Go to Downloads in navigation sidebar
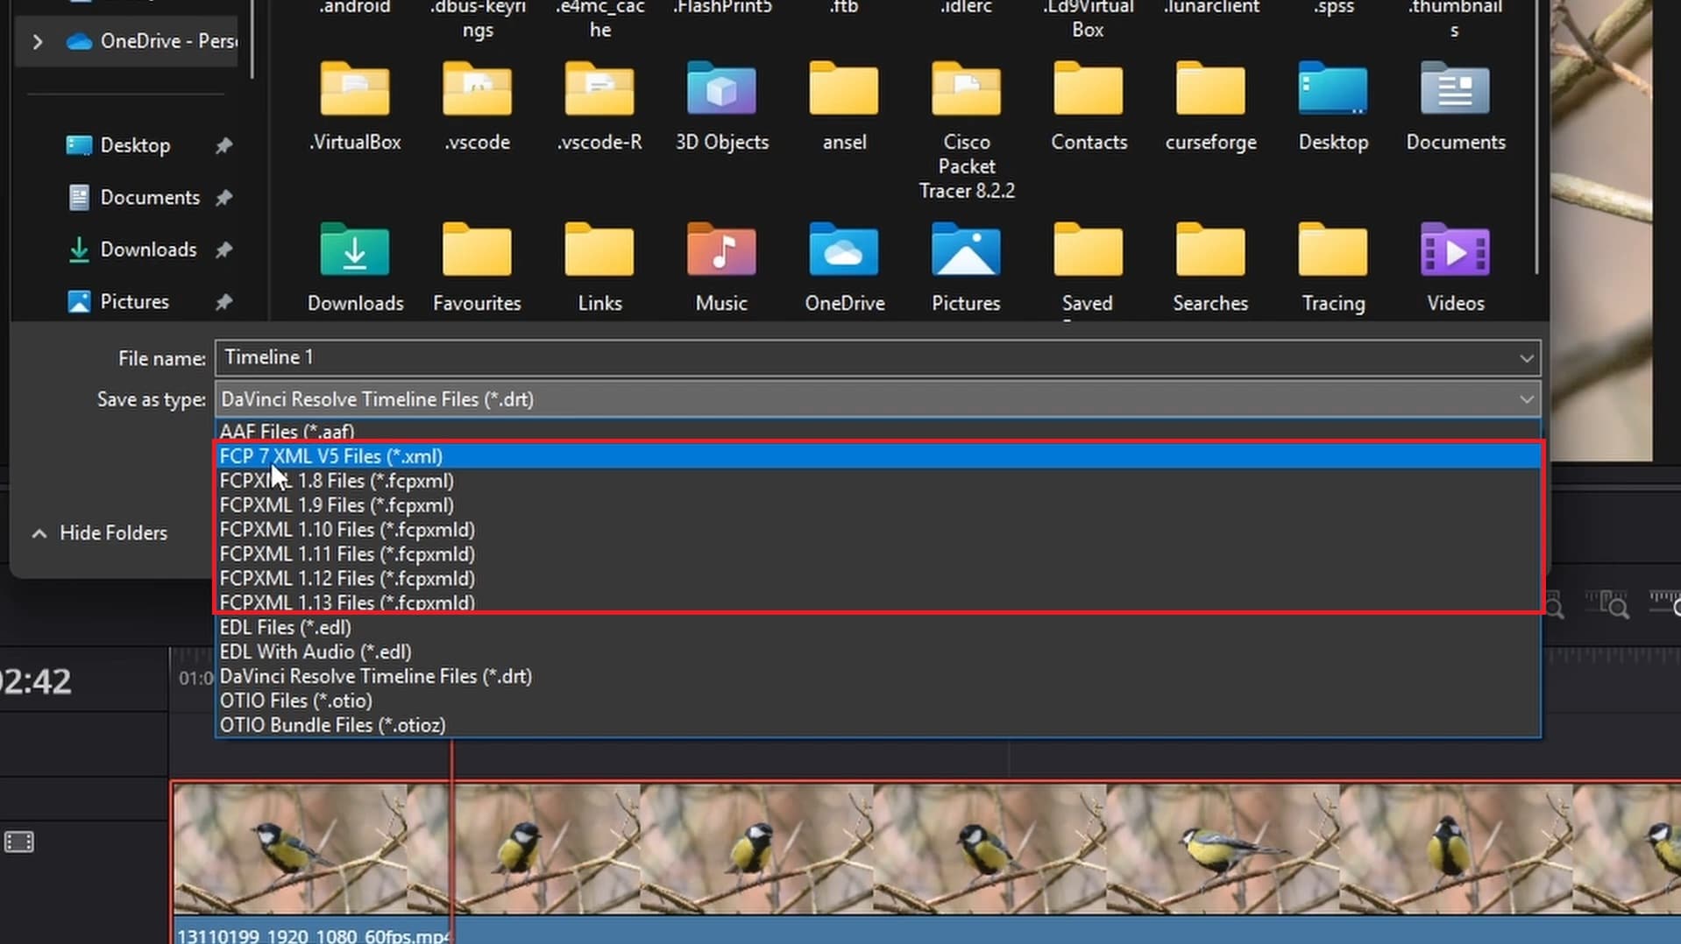The width and height of the screenshot is (1681, 944). coord(147,250)
